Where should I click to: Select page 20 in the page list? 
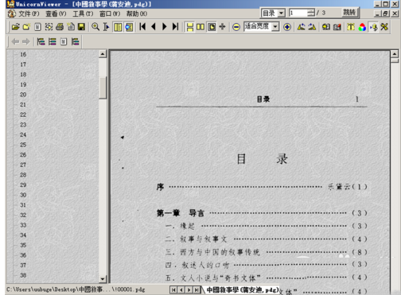23,95
